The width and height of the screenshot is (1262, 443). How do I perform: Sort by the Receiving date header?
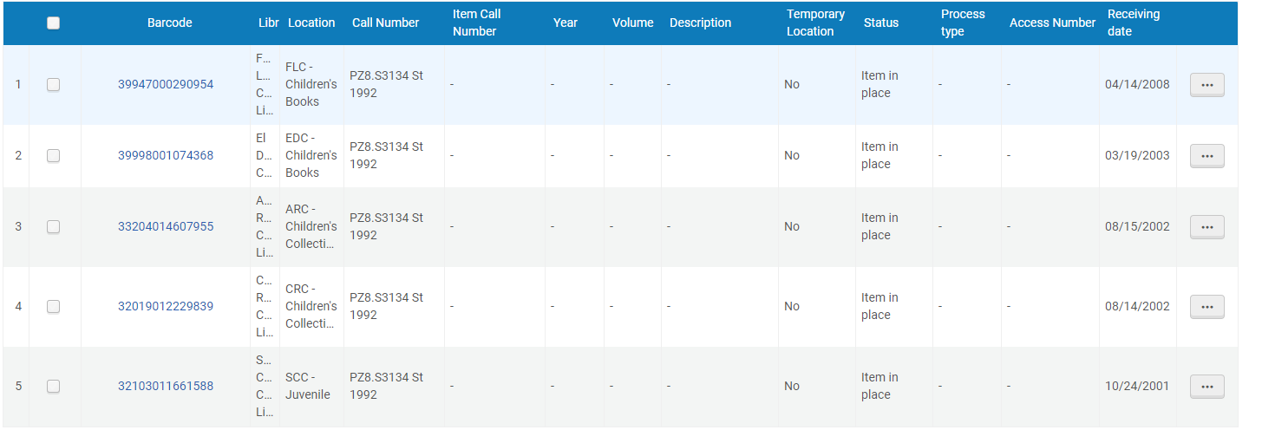[x=1134, y=23]
